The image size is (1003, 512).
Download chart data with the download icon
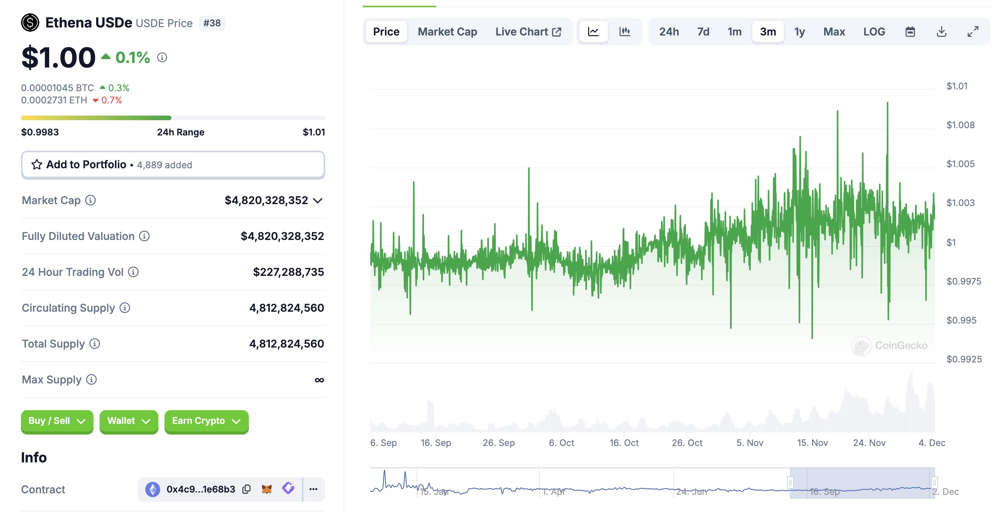tap(942, 32)
